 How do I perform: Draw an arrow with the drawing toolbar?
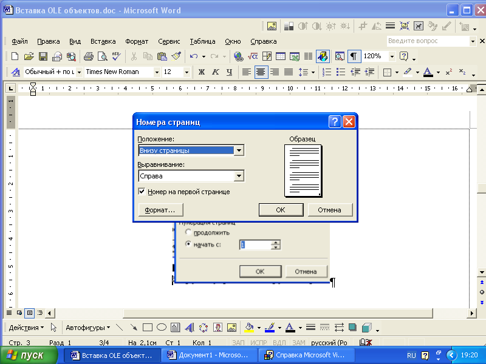coord(134,328)
